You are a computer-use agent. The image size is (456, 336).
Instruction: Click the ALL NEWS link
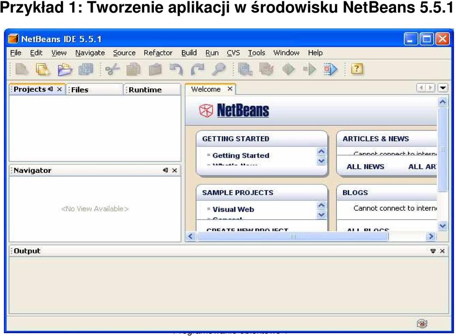[365, 167]
